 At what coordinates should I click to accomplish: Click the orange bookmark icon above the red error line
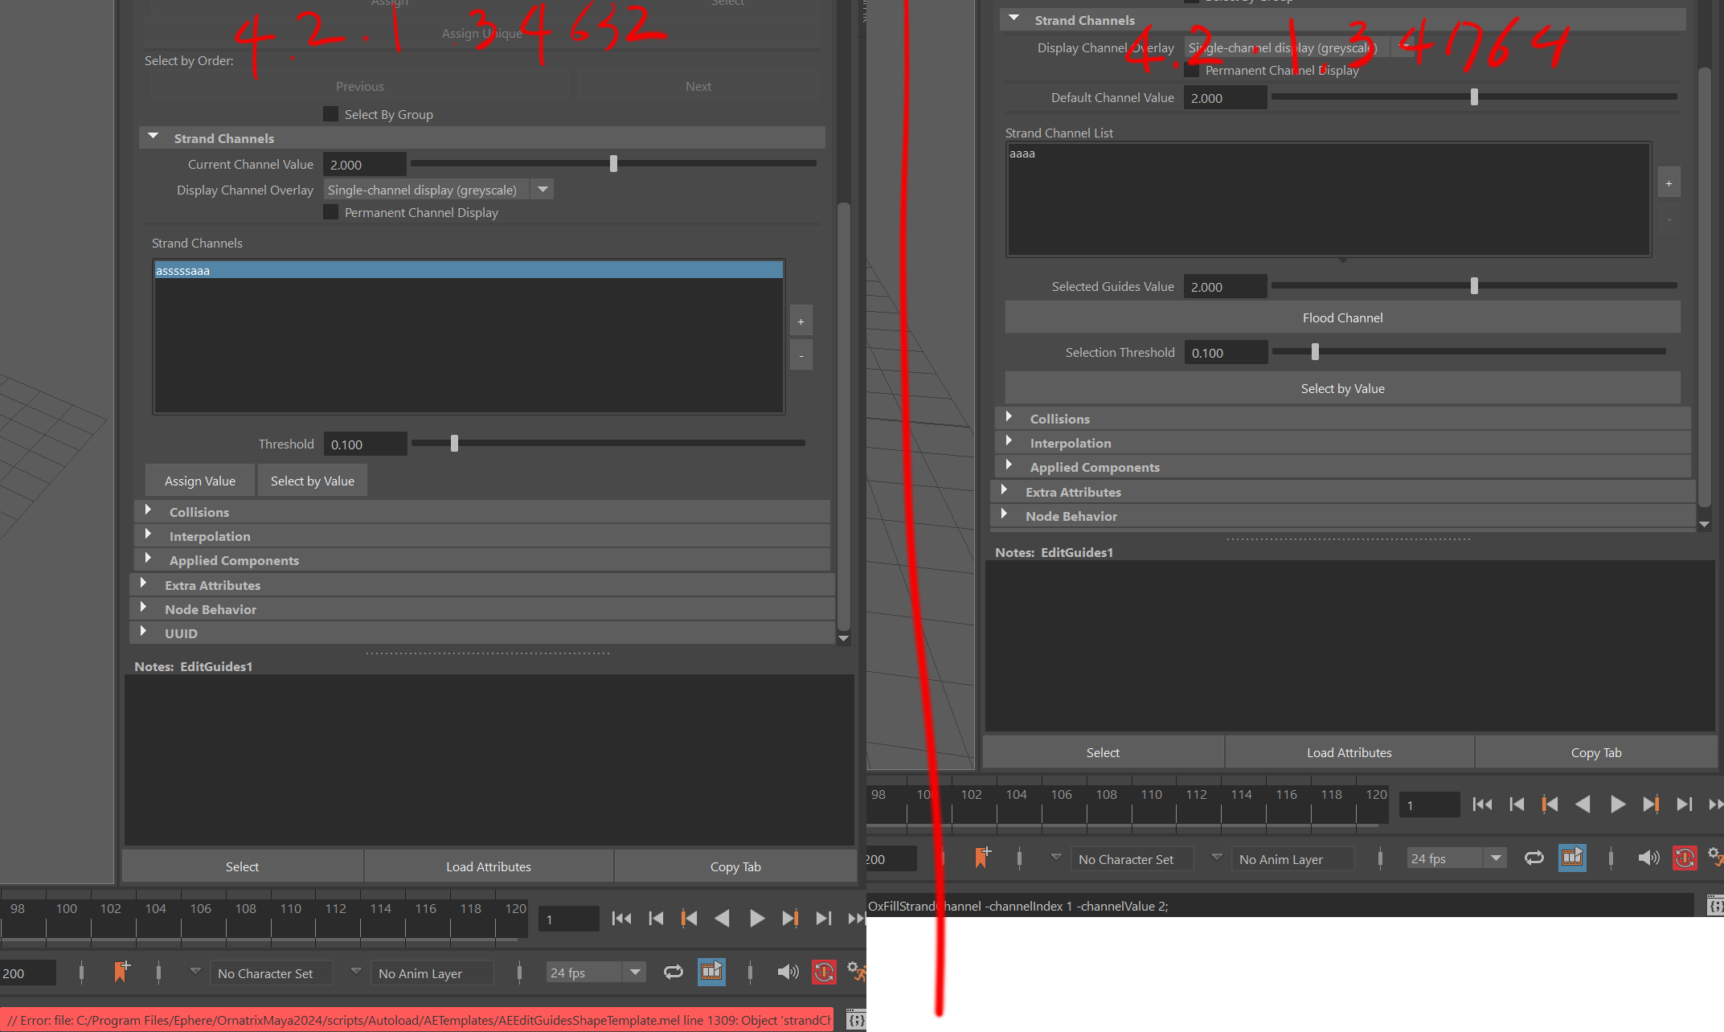(x=121, y=972)
